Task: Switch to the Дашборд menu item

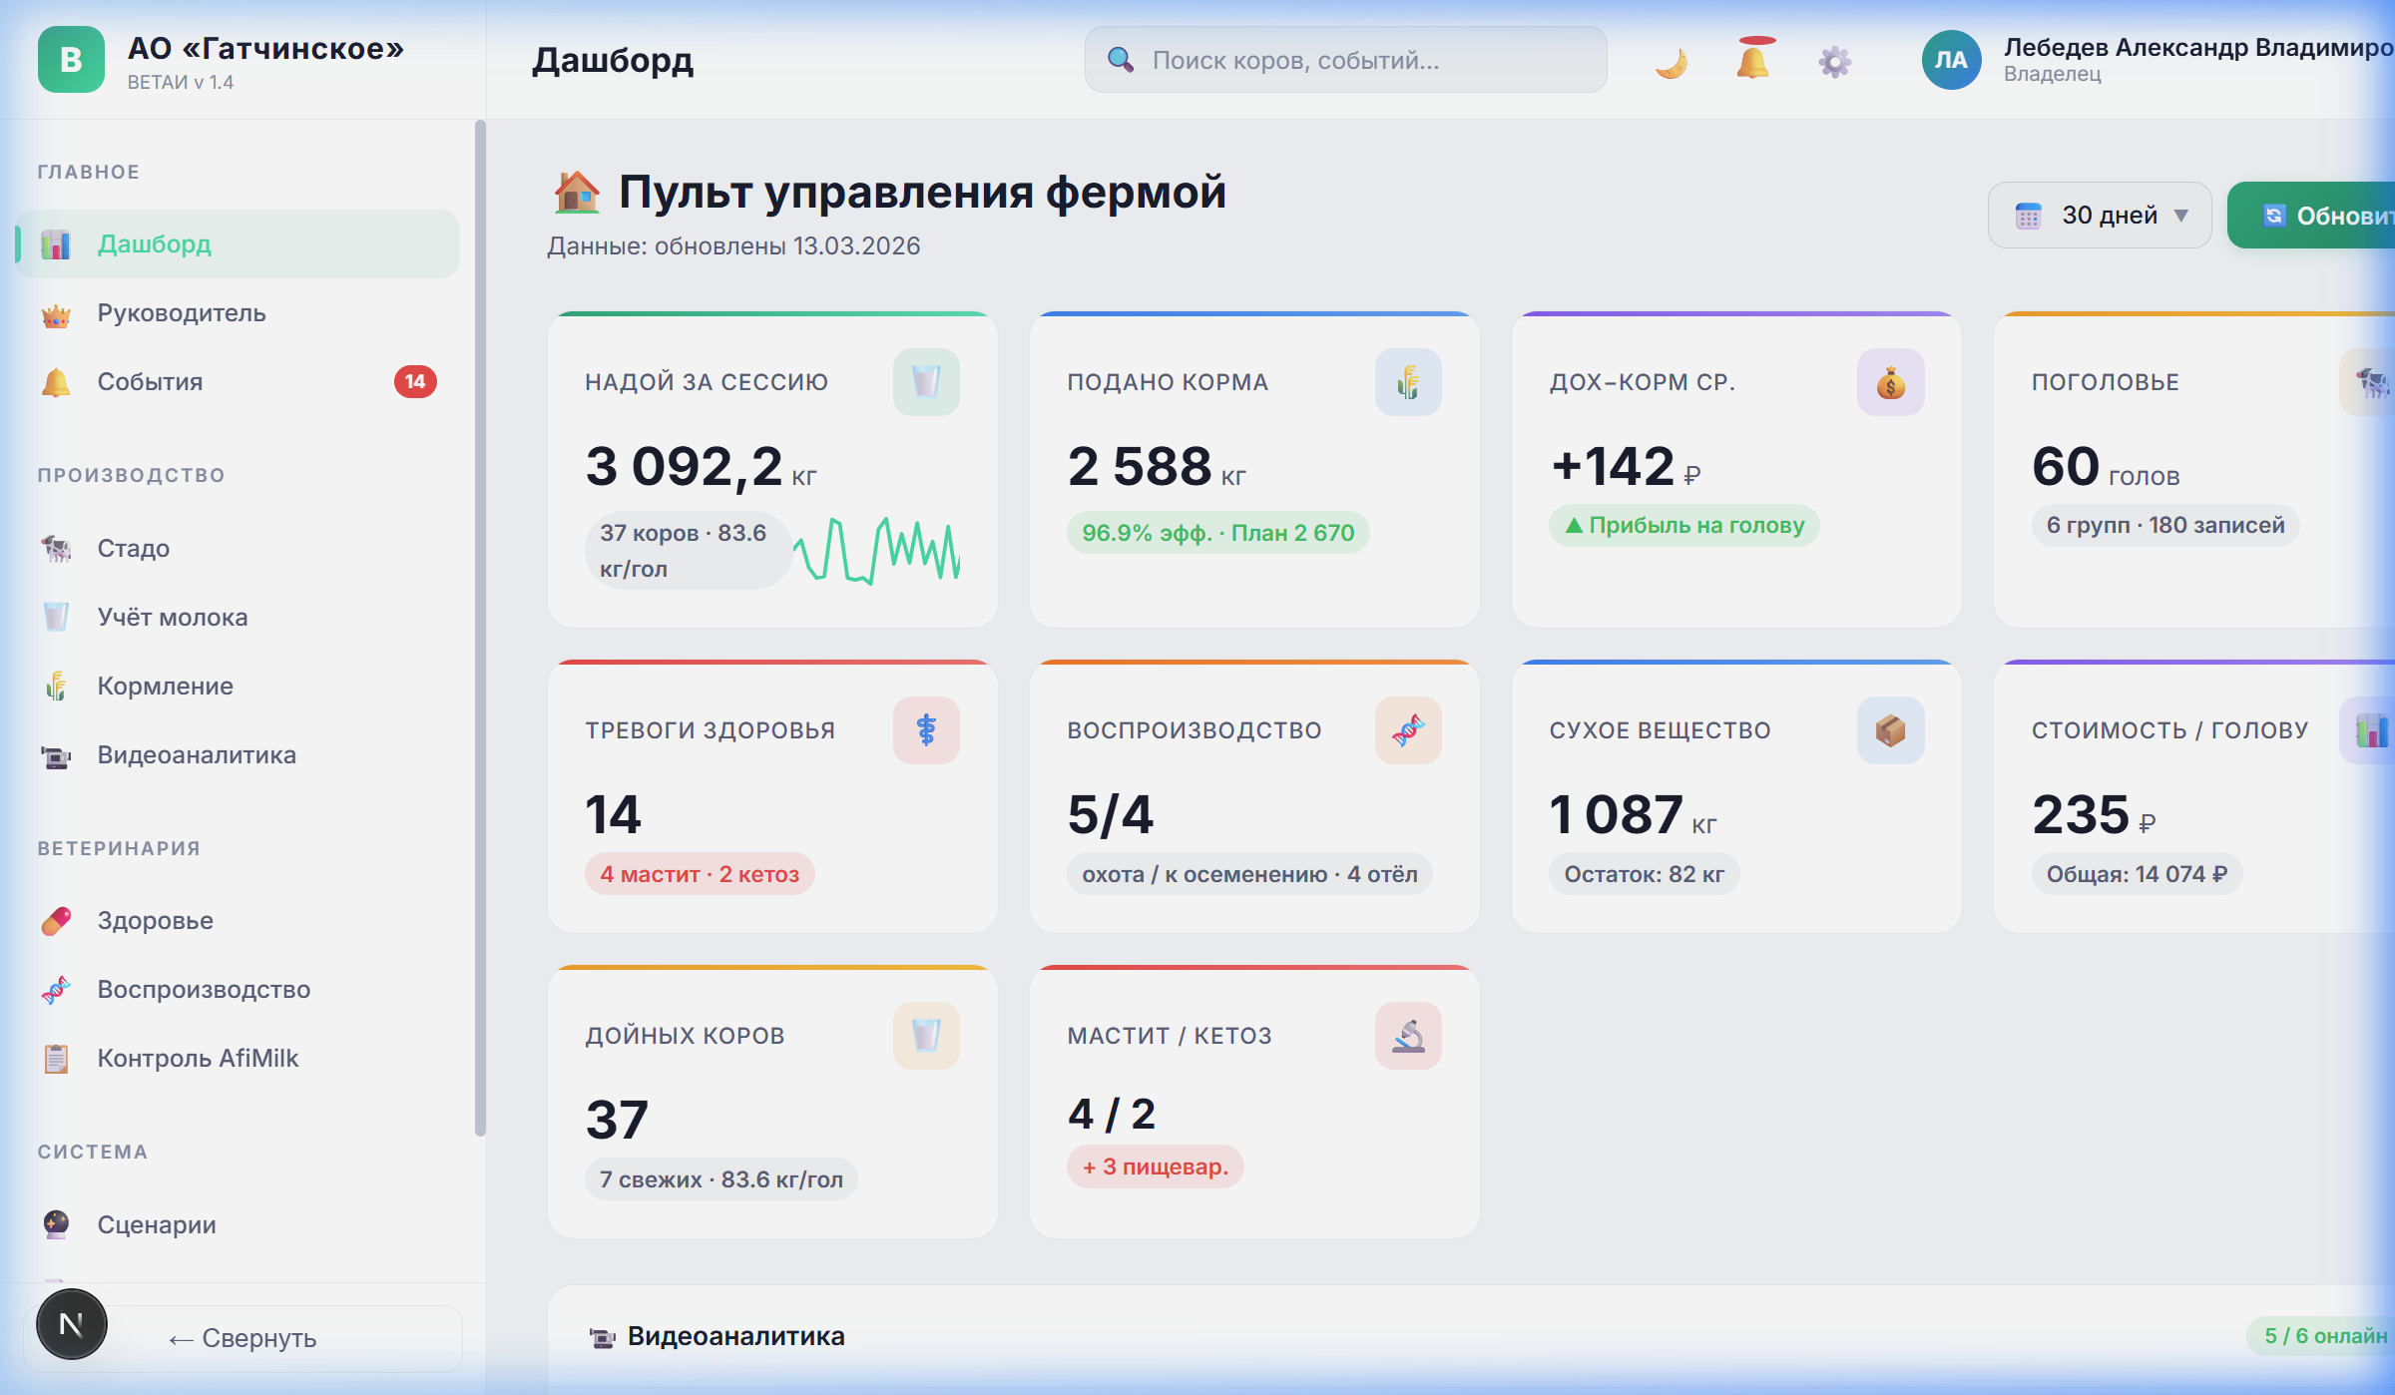Action: click(154, 245)
